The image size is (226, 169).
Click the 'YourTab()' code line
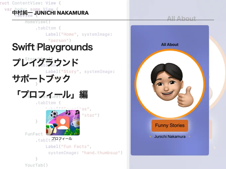point(36,165)
